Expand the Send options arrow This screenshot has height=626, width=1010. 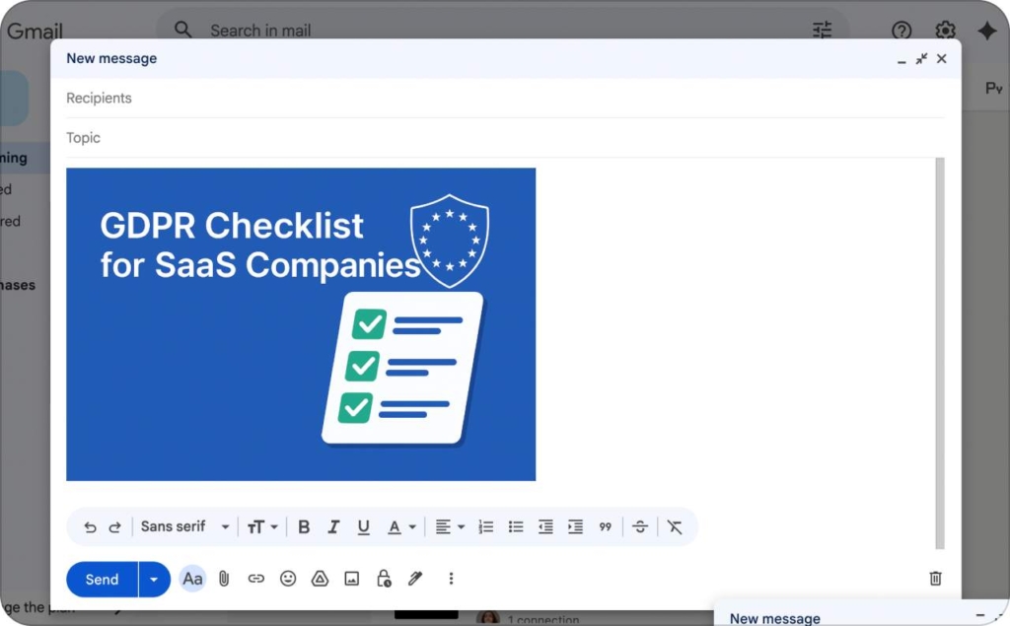click(154, 579)
